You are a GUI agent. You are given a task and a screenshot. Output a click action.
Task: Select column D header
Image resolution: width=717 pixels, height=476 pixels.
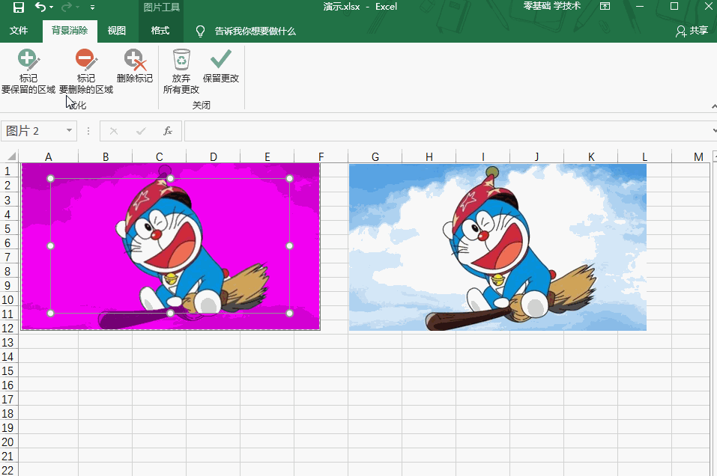[x=213, y=157]
